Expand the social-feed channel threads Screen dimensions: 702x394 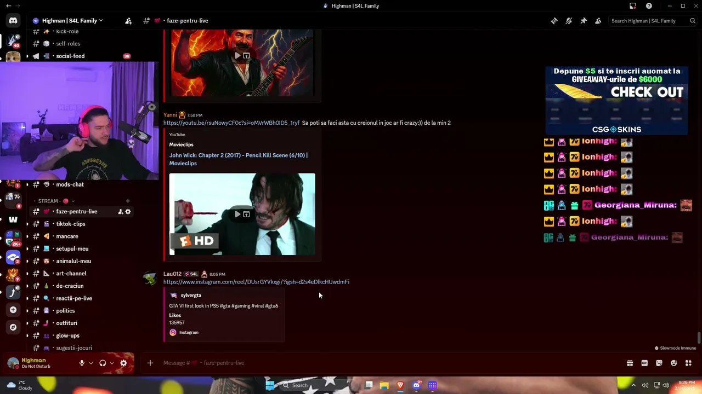27,56
